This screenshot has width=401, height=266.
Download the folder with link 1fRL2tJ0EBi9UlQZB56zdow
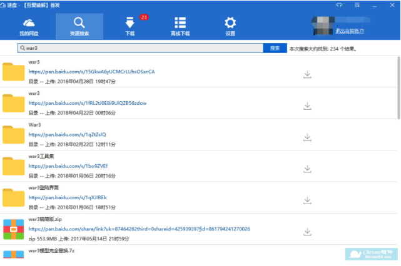point(307,106)
